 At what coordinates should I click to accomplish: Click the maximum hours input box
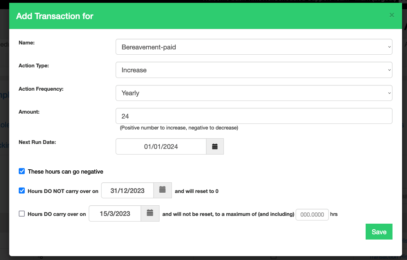coord(312,214)
